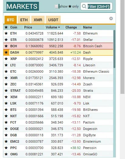The height and width of the screenshot is (159, 125).
Task: Open the Factom market
Action: click(58, 122)
